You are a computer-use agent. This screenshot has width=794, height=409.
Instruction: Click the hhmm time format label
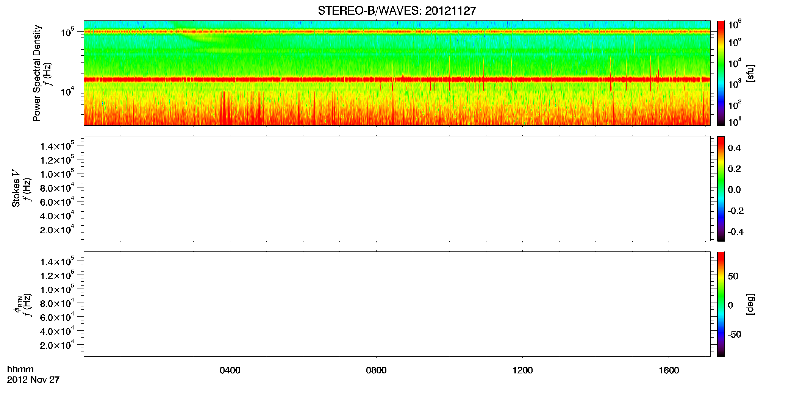(20, 370)
